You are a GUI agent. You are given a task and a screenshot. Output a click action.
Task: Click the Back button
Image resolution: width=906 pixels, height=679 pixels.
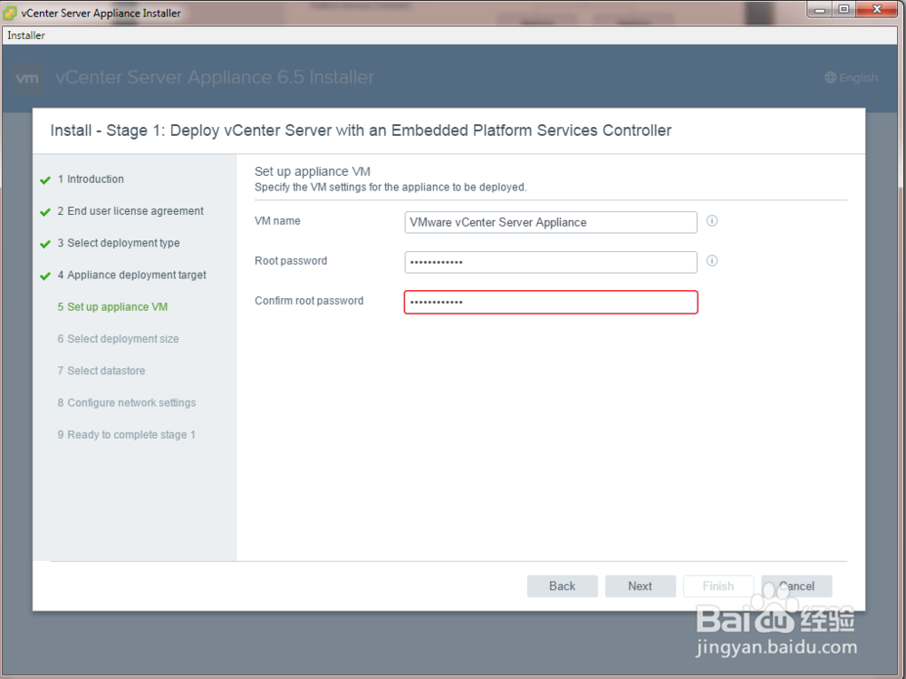(563, 586)
